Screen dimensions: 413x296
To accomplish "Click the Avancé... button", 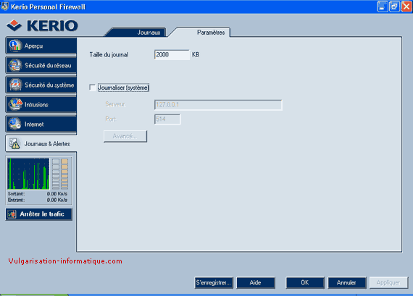I will click(125, 136).
